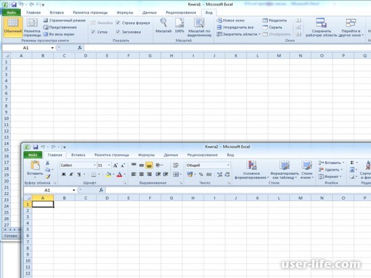Apply percent style in Книга2
This screenshot has height=278, width=371.
coord(201,174)
